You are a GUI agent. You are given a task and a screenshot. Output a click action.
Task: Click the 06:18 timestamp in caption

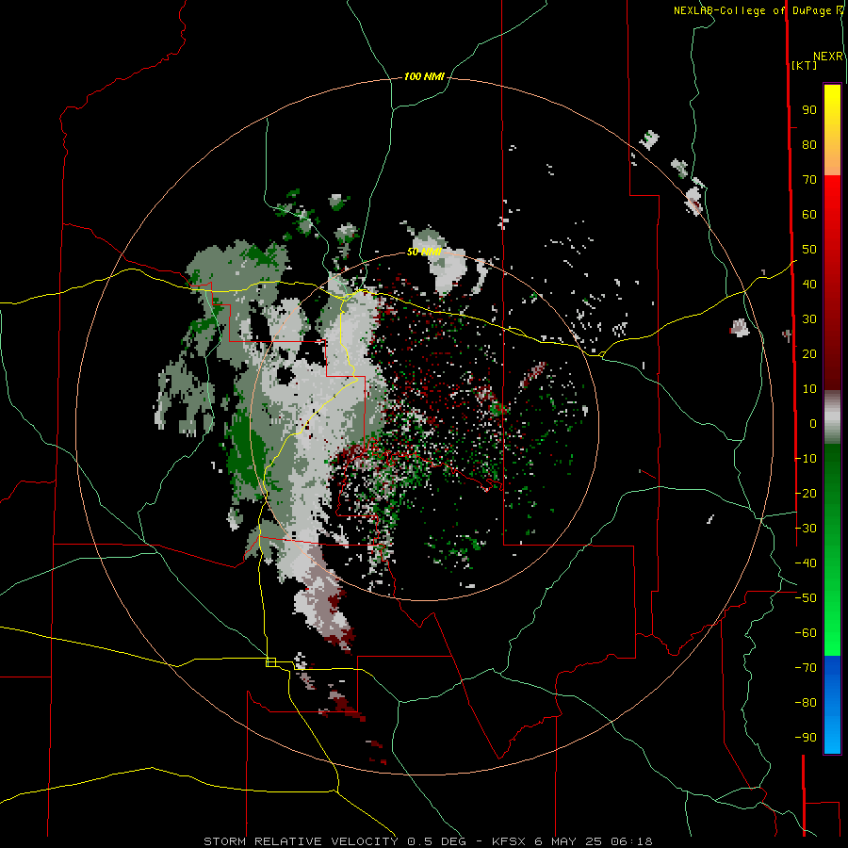631,841
